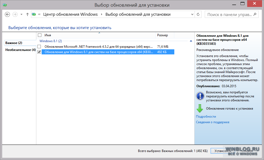Sort updates by the 'Размер' column
The width and height of the screenshot is (264, 160).
[x=165, y=35]
